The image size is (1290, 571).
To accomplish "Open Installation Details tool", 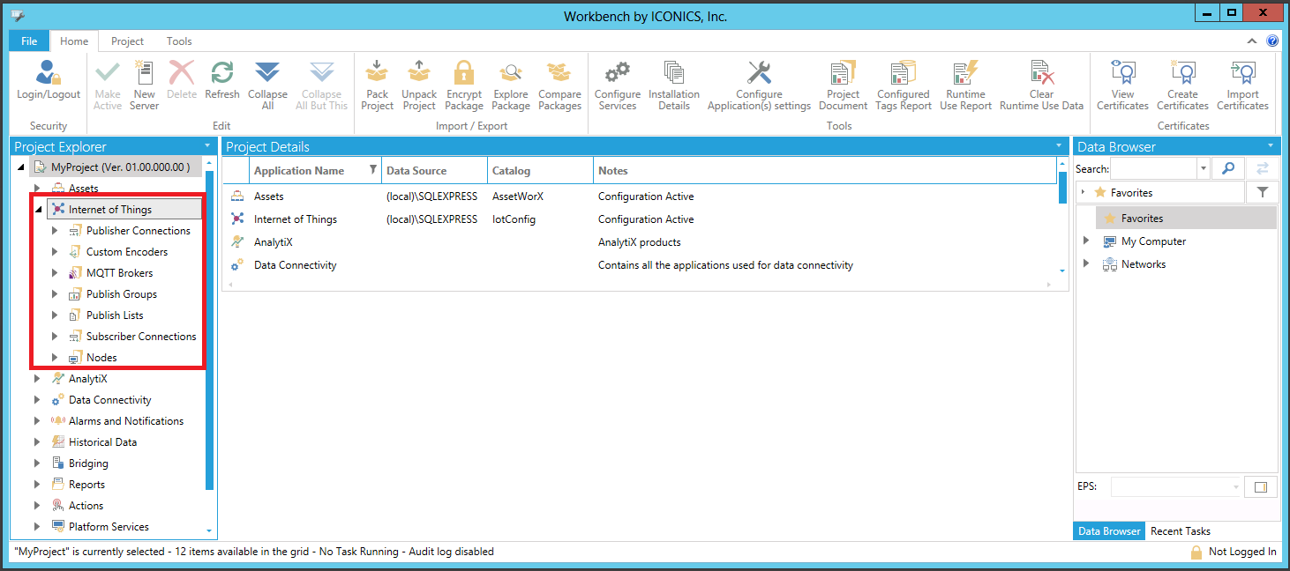I will point(674,85).
